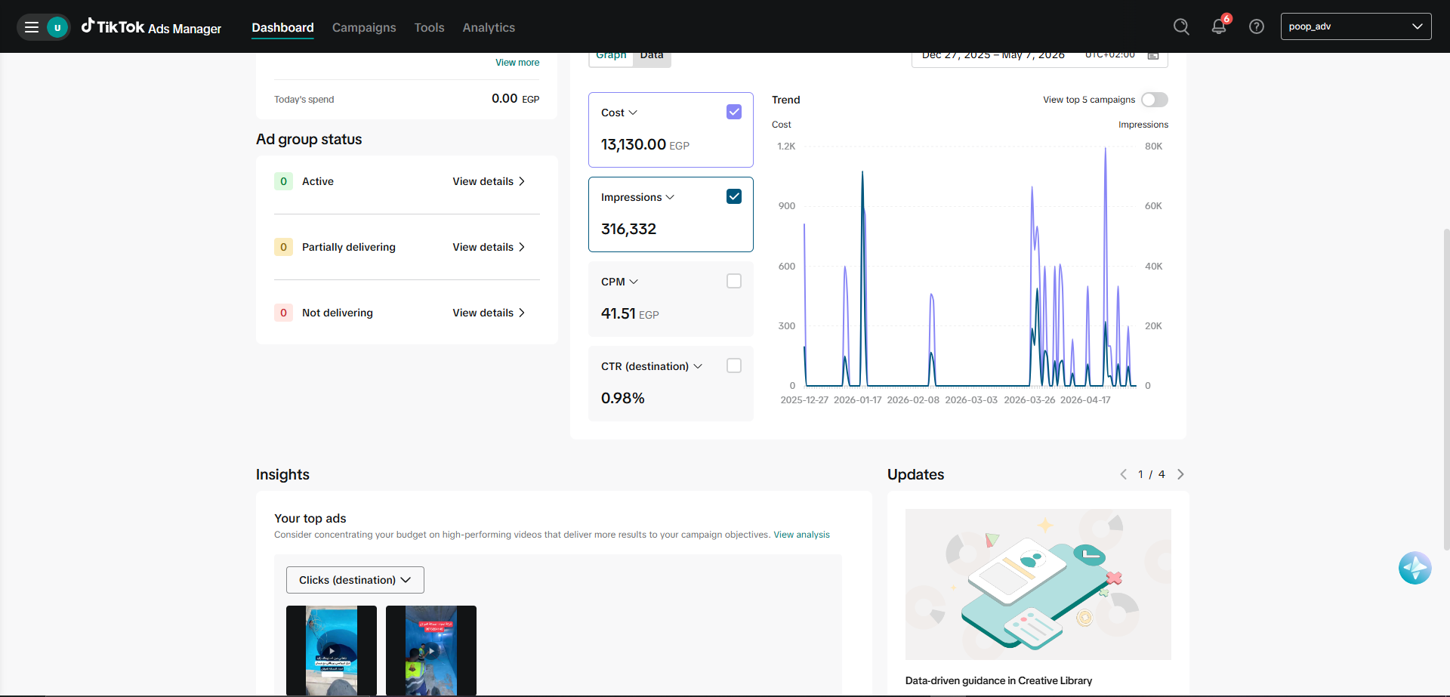Viewport: 1450px width, 697px height.
Task: Click the Your top ads heading
Action: 310,518
